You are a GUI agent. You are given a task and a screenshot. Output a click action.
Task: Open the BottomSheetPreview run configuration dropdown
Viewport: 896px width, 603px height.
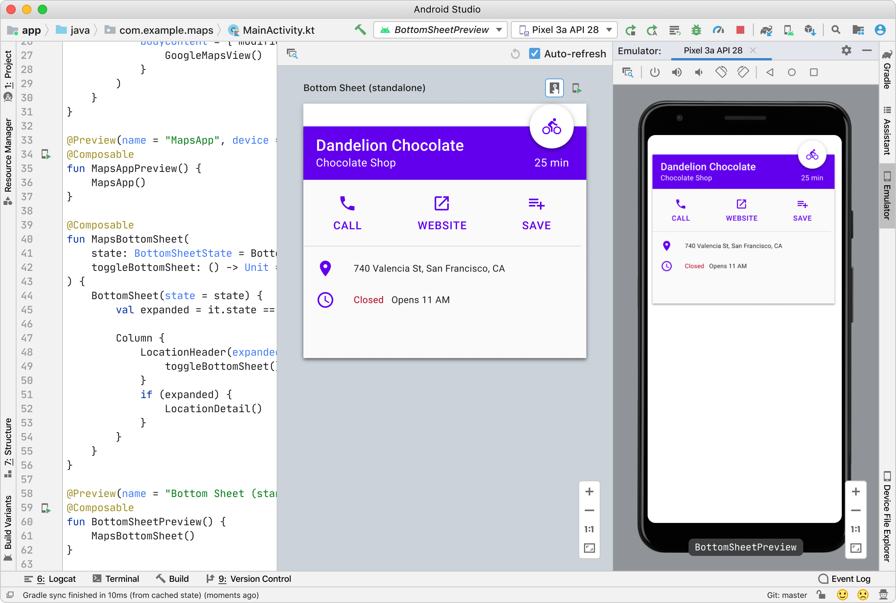click(441, 30)
